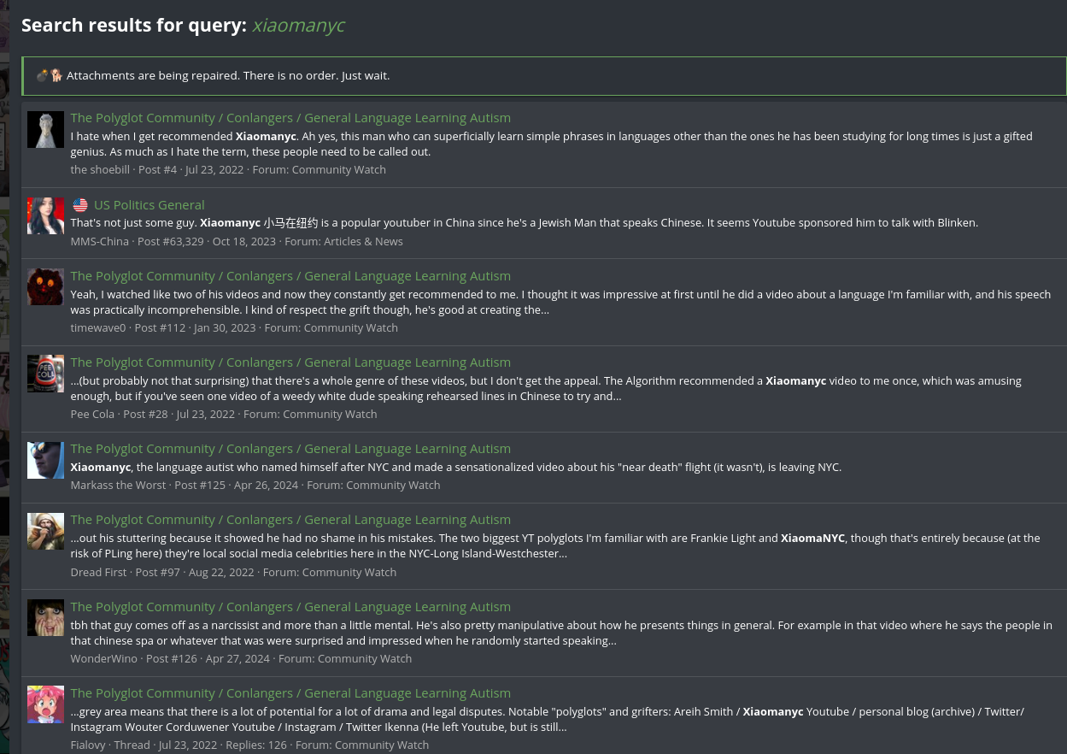Open timewave0's glowing-eyes avatar

[45, 287]
